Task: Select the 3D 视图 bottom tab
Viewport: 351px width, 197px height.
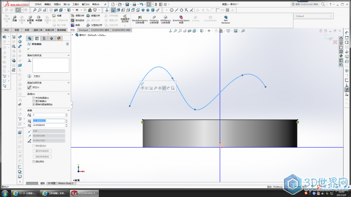Action: (51, 183)
